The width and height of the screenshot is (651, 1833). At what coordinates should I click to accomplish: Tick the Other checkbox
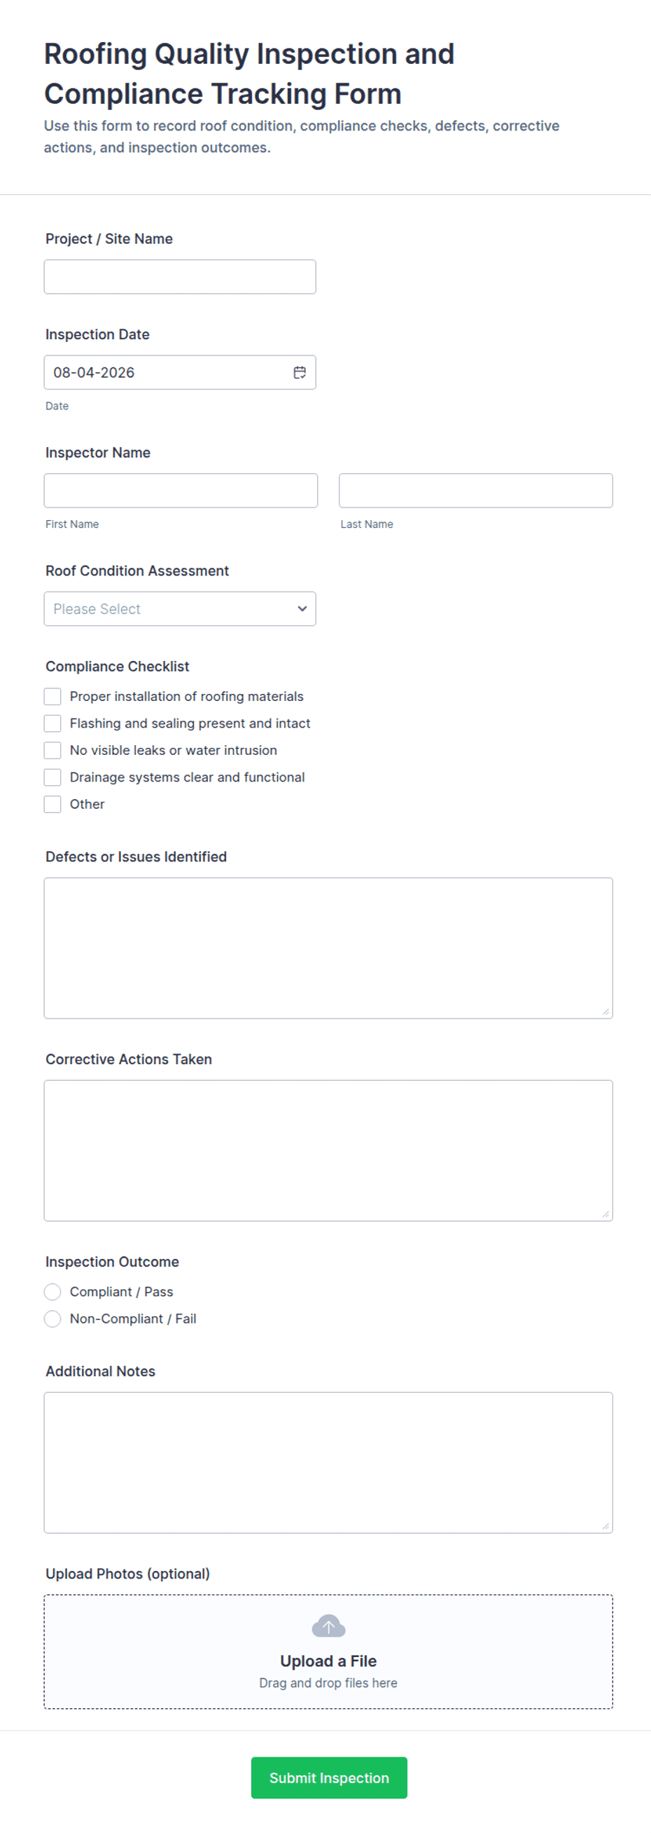[x=52, y=804]
